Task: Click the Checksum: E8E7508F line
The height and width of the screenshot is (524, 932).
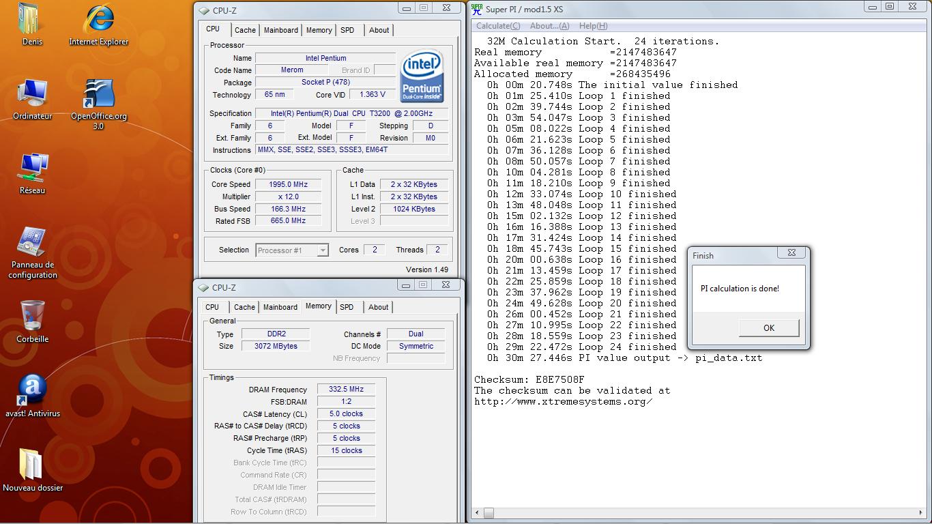Action: pyautogui.click(x=529, y=379)
